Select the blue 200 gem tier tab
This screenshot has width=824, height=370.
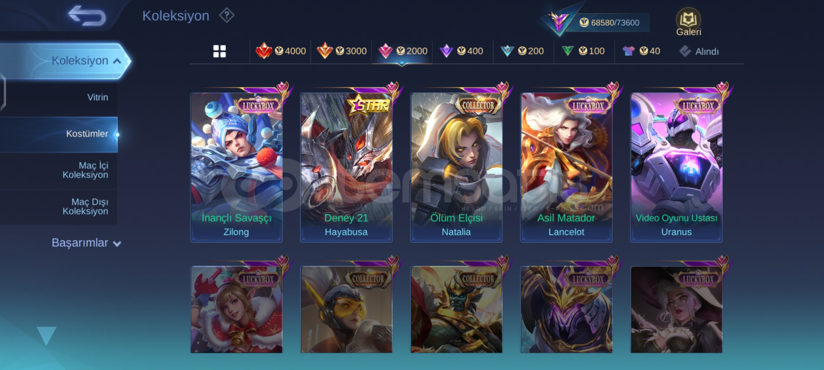pyautogui.click(x=522, y=51)
